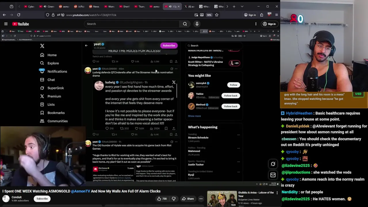
Task: Click Show more under You might like
Action: [x=194, y=116]
